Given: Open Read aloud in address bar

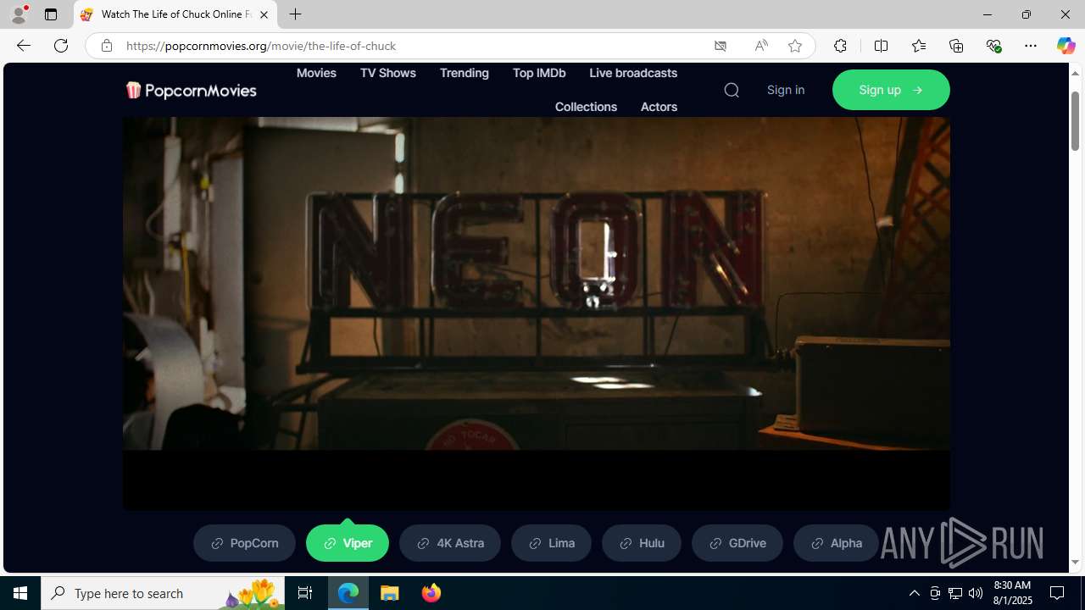Looking at the screenshot, I should pyautogui.click(x=760, y=46).
